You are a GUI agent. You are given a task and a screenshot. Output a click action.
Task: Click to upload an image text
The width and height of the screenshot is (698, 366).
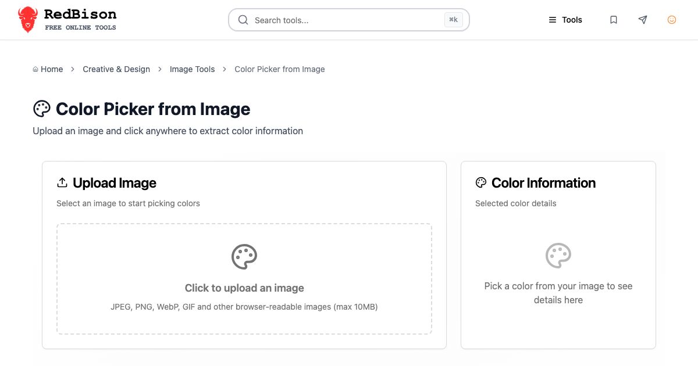244,288
